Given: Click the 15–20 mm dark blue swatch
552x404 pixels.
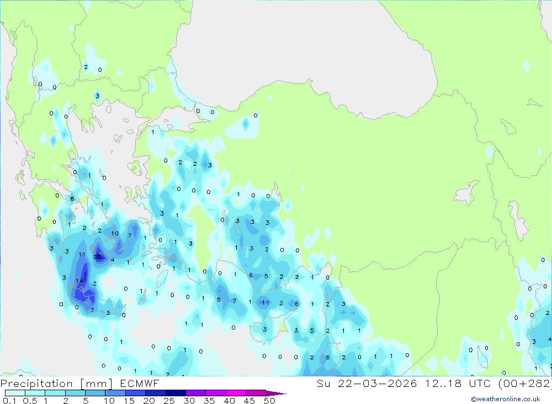Looking at the screenshot, I should click(136, 393).
